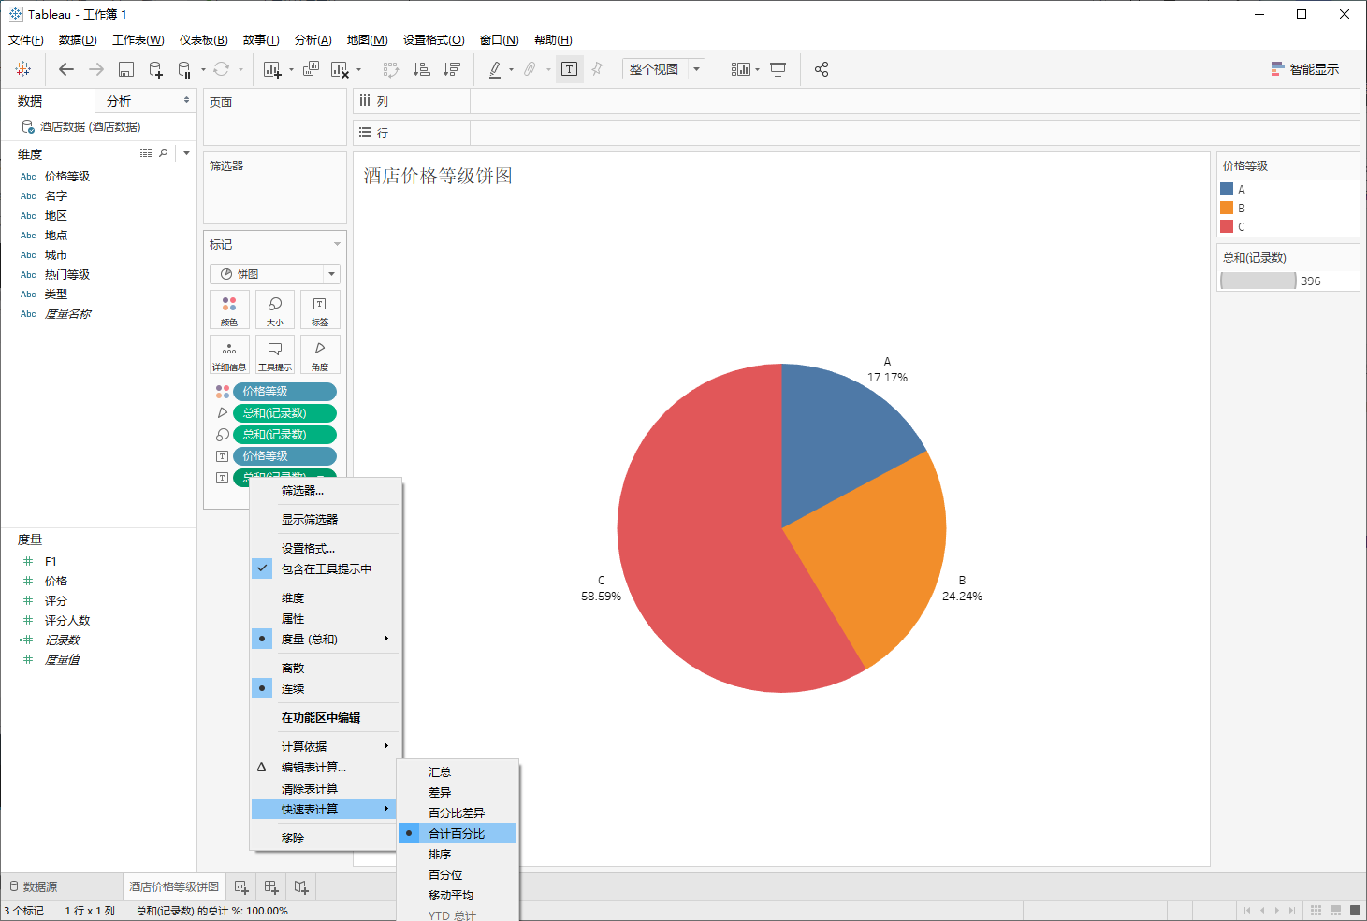Click the refresh data icon

(221, 69)
